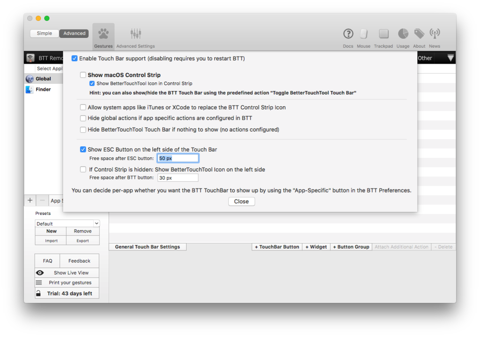Click the BTT Remote icon tab
480x337 pixels.
click(30, 58)
